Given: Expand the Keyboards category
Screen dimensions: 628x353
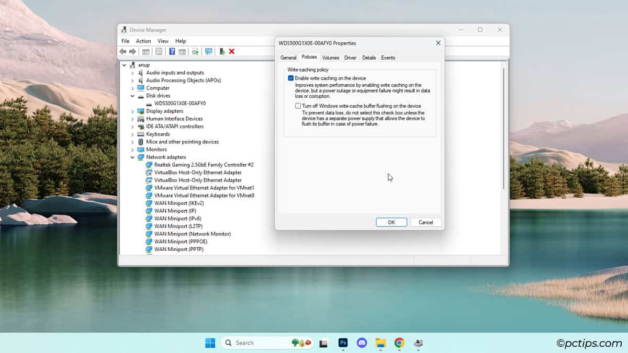Looking at the screenshot, I should click(x=132, y=134).
